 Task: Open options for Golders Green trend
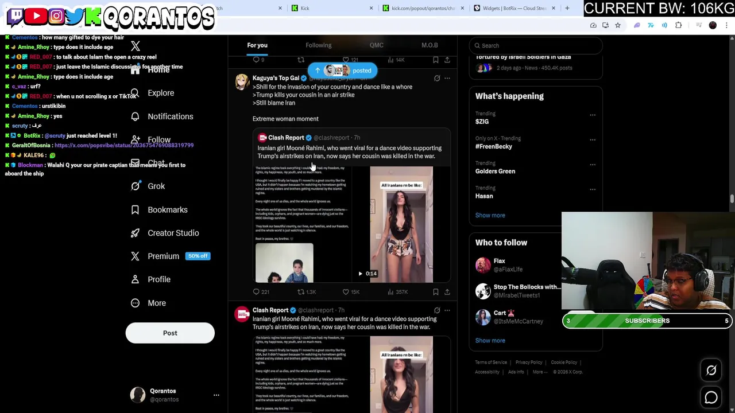pos(593,165)
